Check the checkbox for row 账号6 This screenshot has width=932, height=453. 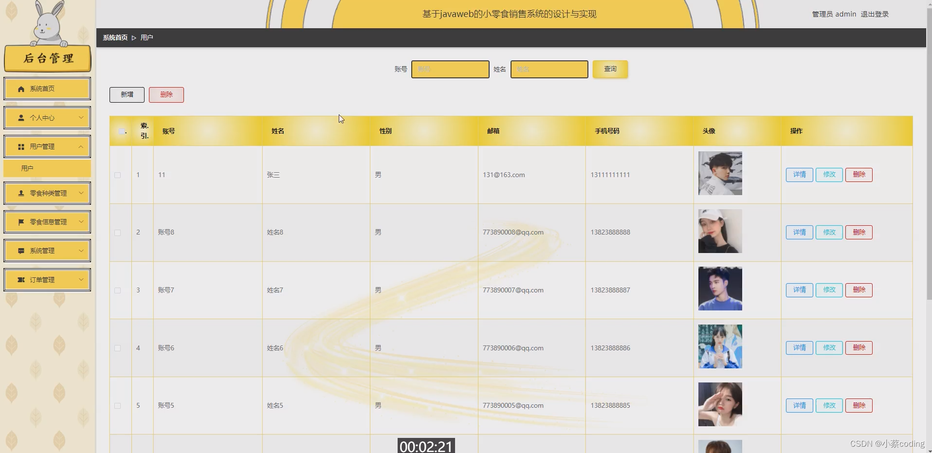117,348
